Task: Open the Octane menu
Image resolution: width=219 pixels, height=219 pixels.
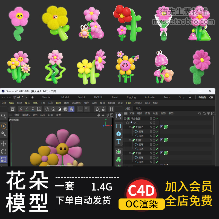Action: tap(138, 103)
